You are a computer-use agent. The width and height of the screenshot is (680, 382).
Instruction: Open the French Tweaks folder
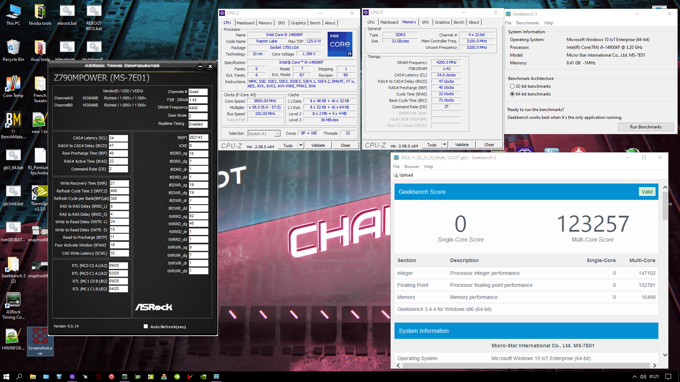[40, 89]
